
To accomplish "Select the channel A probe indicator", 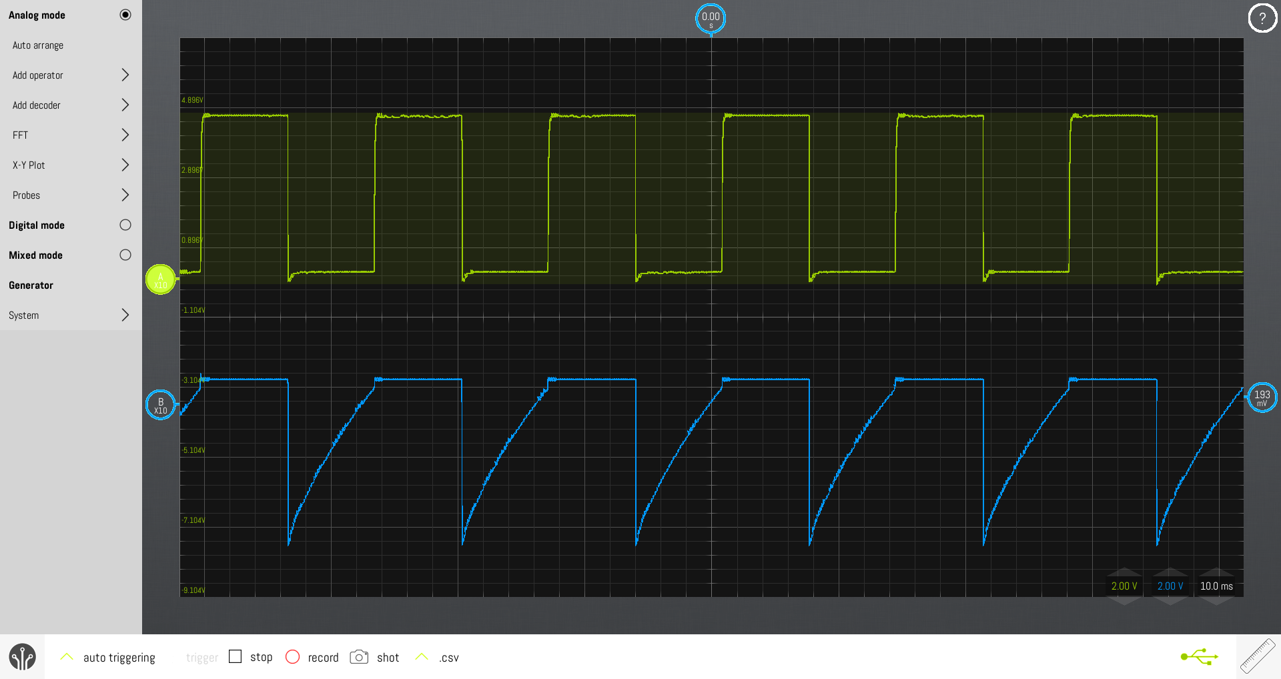I will coord(160,279).
